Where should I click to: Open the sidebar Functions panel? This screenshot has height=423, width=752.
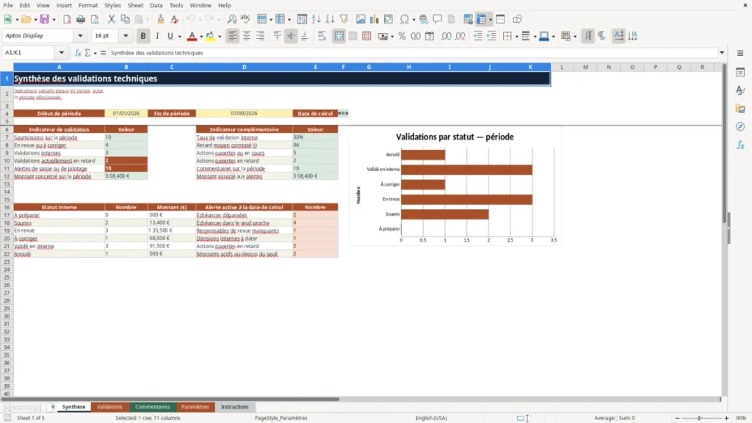coord(740,145)
